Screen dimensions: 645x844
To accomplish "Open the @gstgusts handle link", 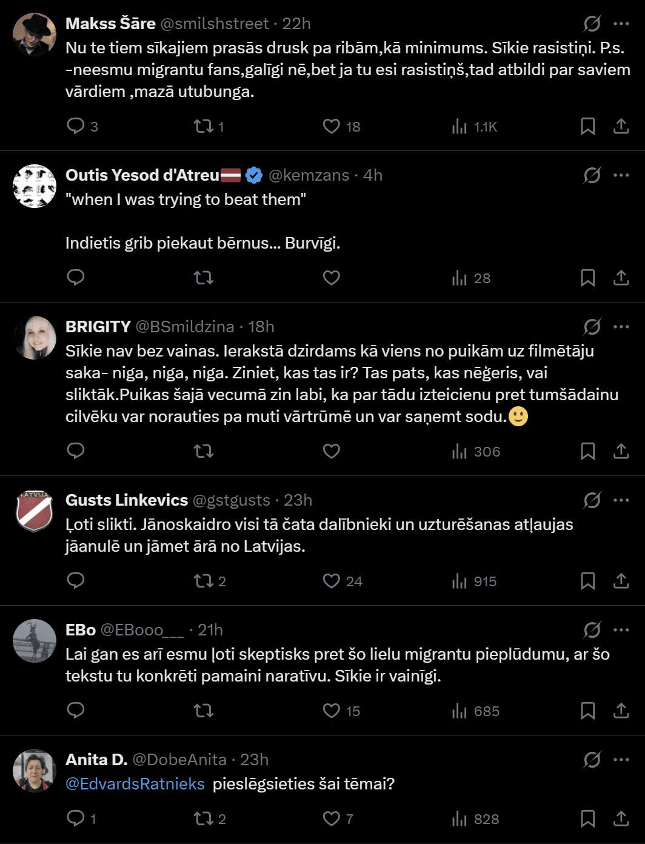I will (231, 500).
